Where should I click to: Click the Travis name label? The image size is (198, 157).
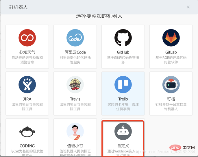pos(75,99)
